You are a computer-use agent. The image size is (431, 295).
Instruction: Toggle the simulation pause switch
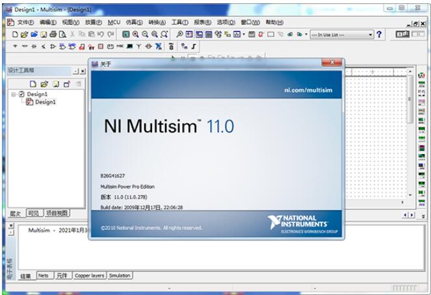pyautogui.click(x=417, y=34)
